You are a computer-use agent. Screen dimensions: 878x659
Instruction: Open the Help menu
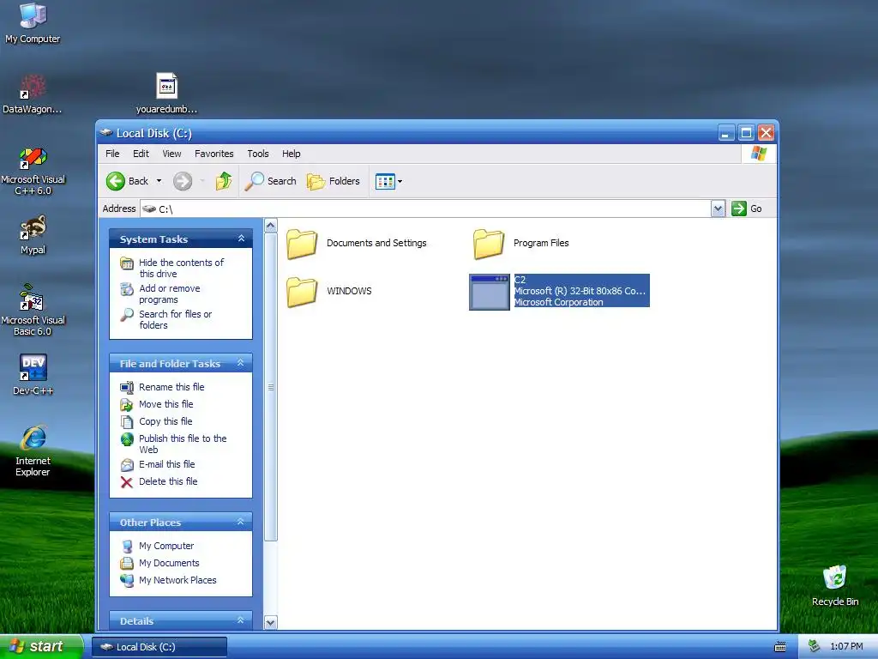tap(291, 154)
